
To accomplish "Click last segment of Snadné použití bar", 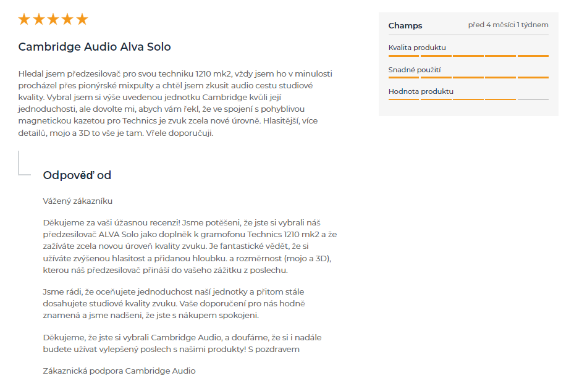I will 533,77.
